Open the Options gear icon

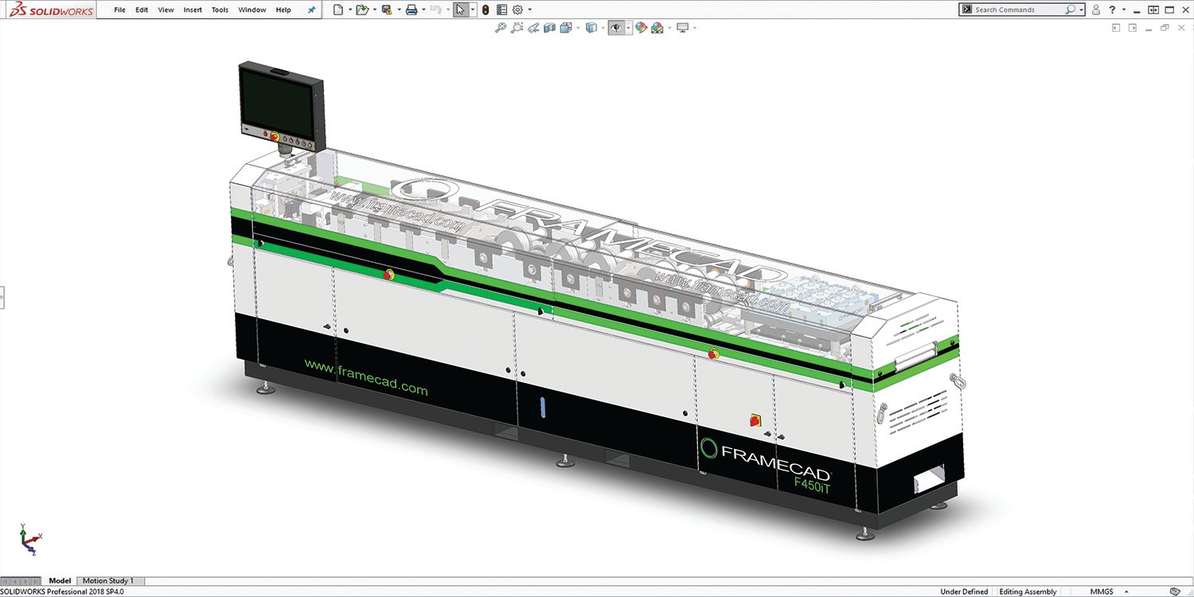(517, 10)
